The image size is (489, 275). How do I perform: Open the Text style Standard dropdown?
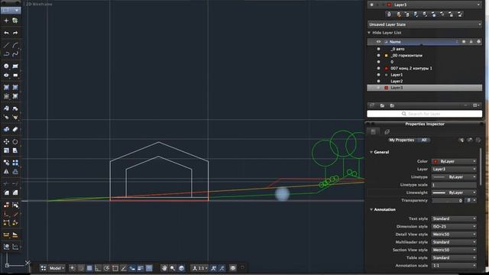click(x=454, y=218)
